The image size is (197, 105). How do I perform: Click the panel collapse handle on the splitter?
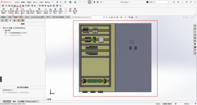46,58
